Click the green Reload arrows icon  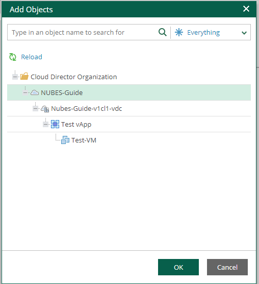pyautogui.click(x=13, y=57)
